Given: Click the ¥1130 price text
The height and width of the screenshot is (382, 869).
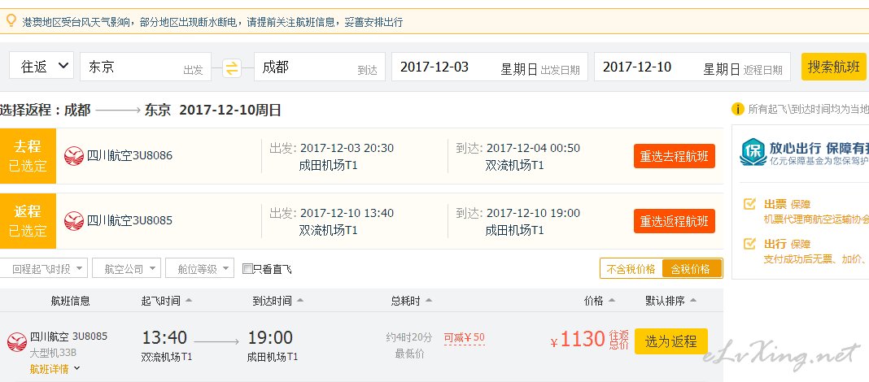Looking at the screenshot, I should click(577, 340).
